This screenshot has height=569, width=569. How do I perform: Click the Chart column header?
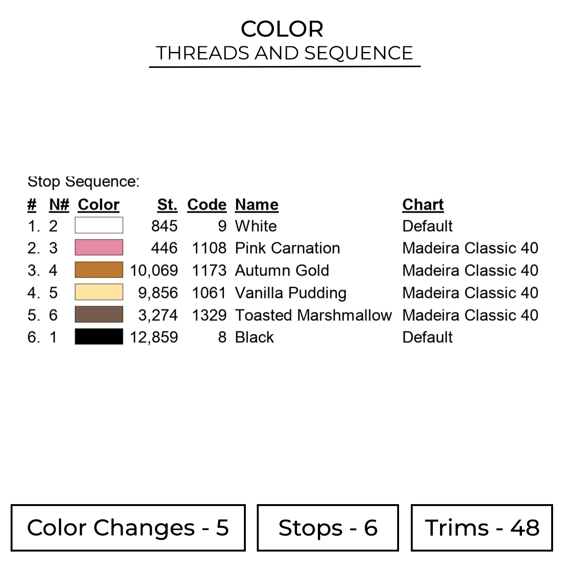423,205
